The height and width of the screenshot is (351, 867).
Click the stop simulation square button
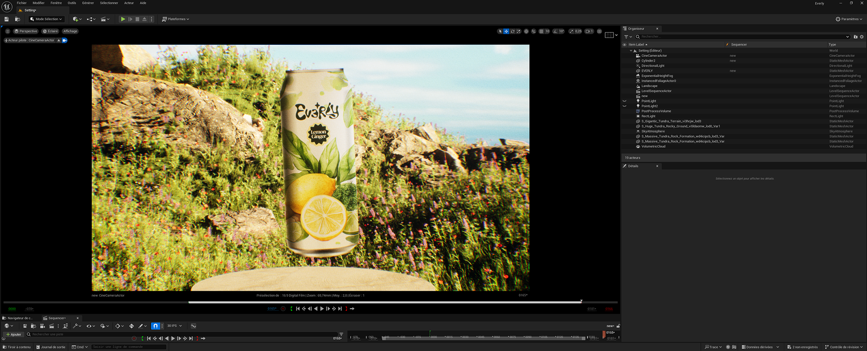137,19
